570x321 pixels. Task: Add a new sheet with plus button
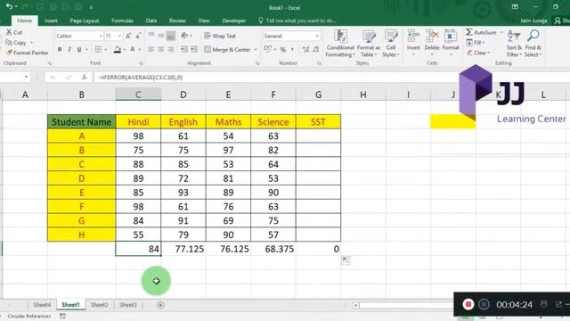(160, 305)
